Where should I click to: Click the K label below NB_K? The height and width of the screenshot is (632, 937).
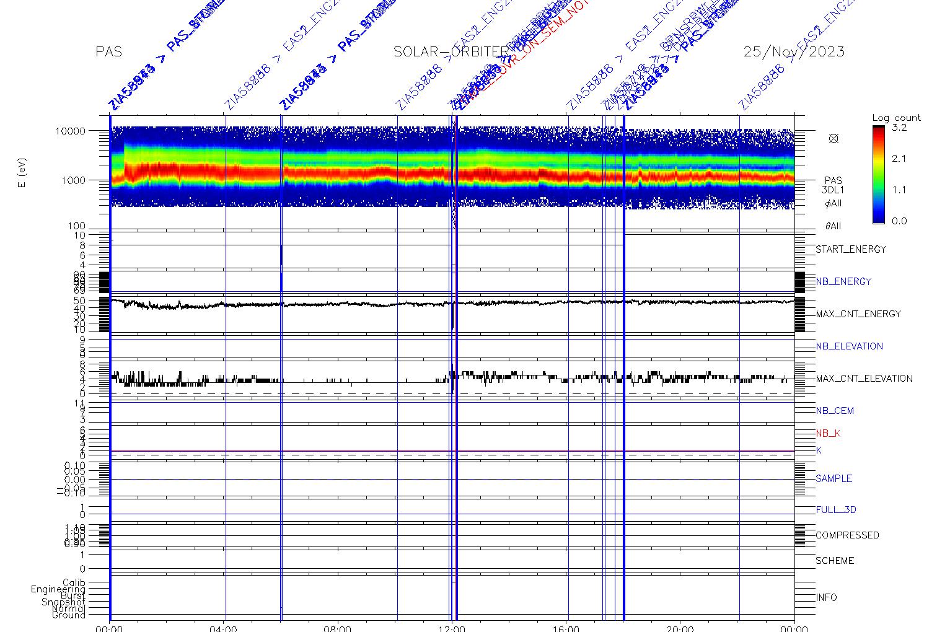[819, 450]
